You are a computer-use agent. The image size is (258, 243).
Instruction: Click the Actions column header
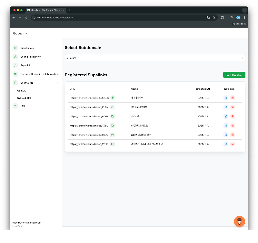[229, 89]
